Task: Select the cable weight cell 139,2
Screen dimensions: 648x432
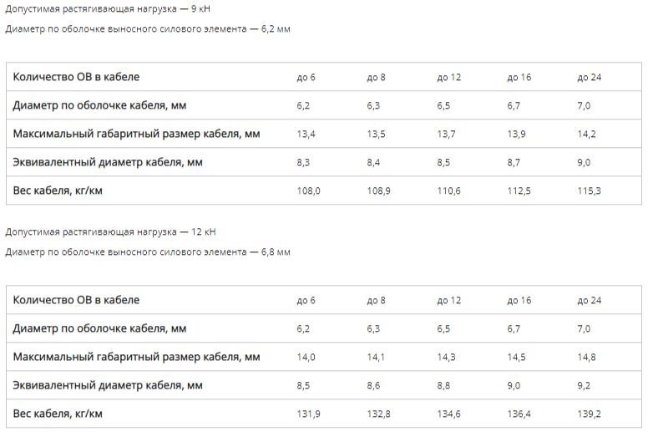Action: [589, 414]
